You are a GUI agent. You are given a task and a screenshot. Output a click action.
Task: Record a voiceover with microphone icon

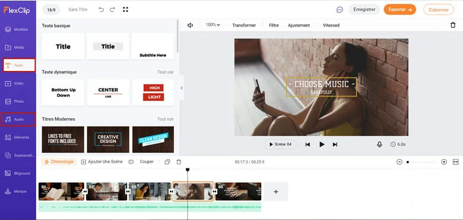tap(379, 144)
